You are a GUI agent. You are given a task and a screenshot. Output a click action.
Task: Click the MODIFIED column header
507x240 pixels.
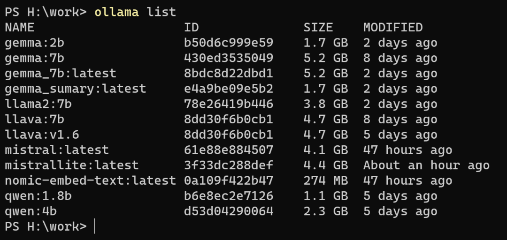pos(393,28)
